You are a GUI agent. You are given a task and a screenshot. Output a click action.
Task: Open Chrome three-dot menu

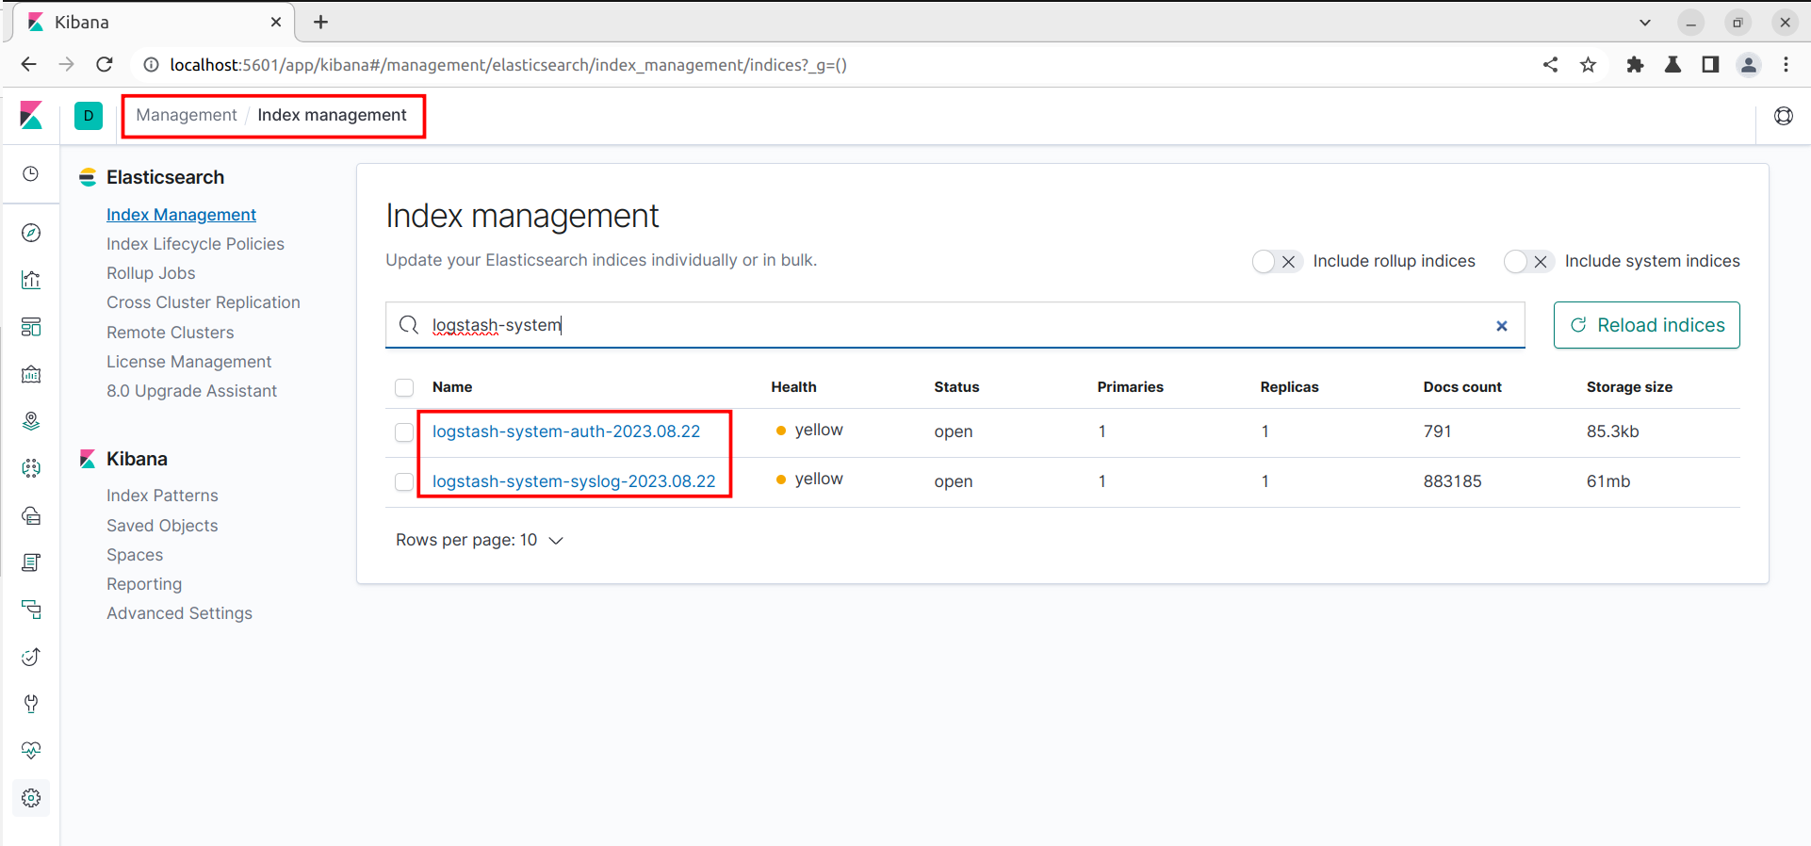1787,65
